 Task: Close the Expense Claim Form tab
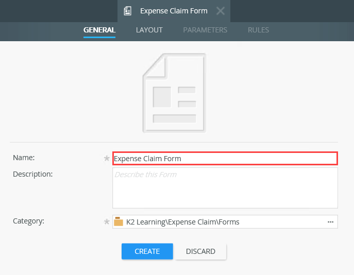point(221,11)
